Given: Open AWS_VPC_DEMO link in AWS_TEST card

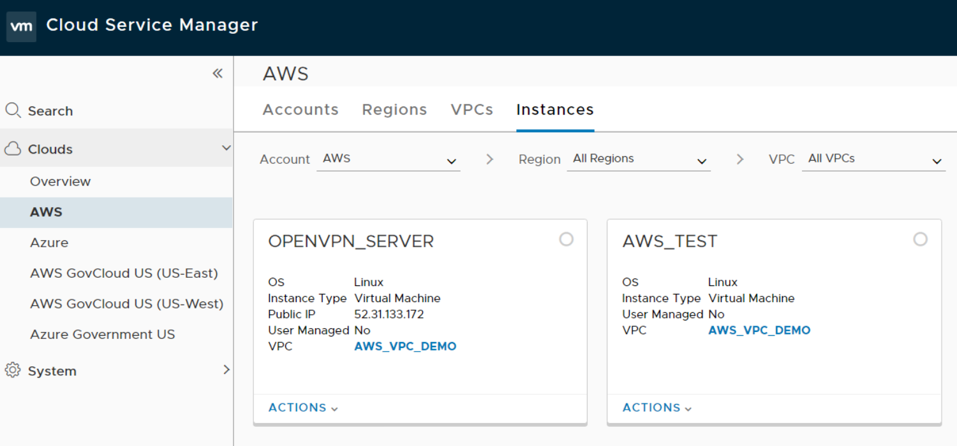Looking at the screenshot, I should click(759, 331).
